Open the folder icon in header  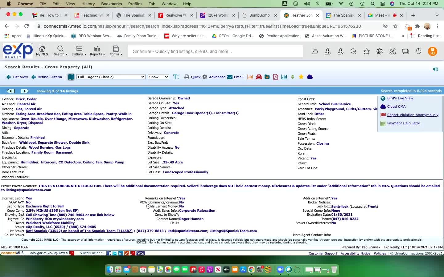(x=314, y=51)
